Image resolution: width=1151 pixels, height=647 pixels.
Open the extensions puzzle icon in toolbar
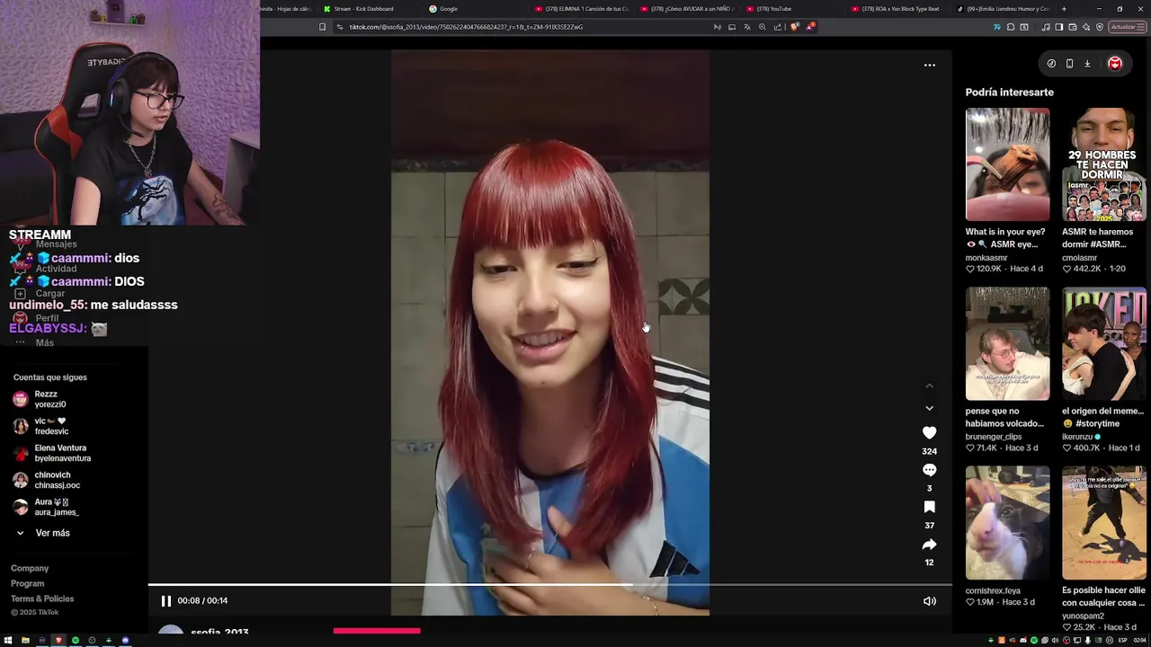(x=1011, y=27)
